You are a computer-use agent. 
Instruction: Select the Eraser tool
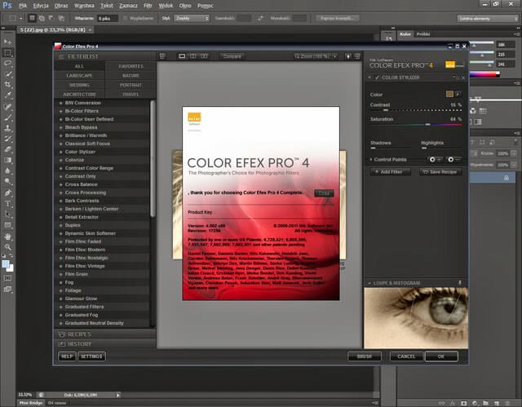(x=7, y=149)
